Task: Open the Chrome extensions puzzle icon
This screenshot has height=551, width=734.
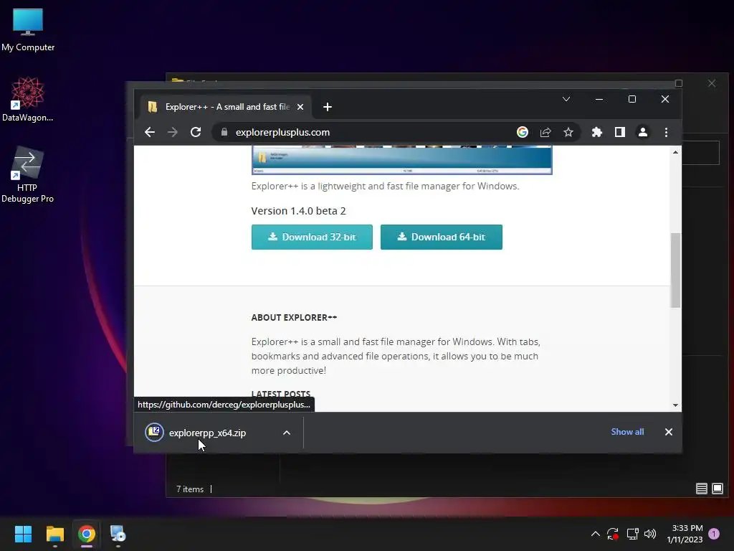Action: [597, 133]
